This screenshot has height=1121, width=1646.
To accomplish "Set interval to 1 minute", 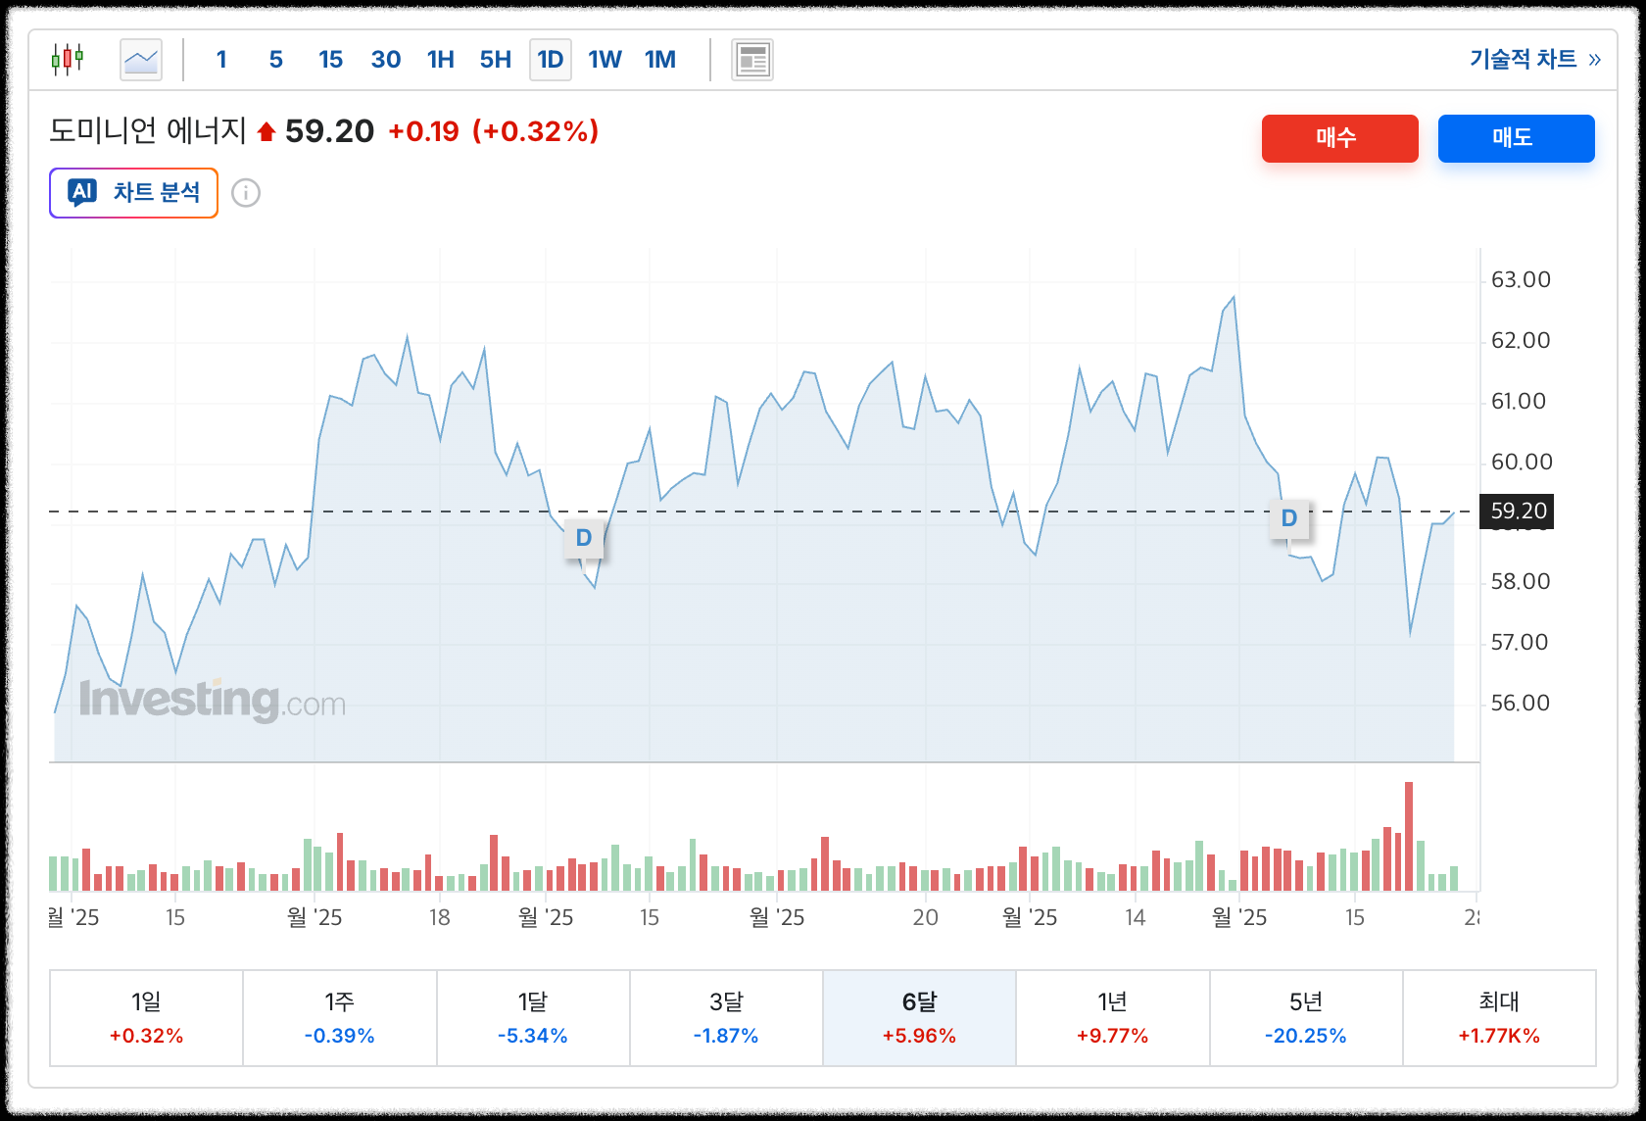I will click(x=221, y=60).
